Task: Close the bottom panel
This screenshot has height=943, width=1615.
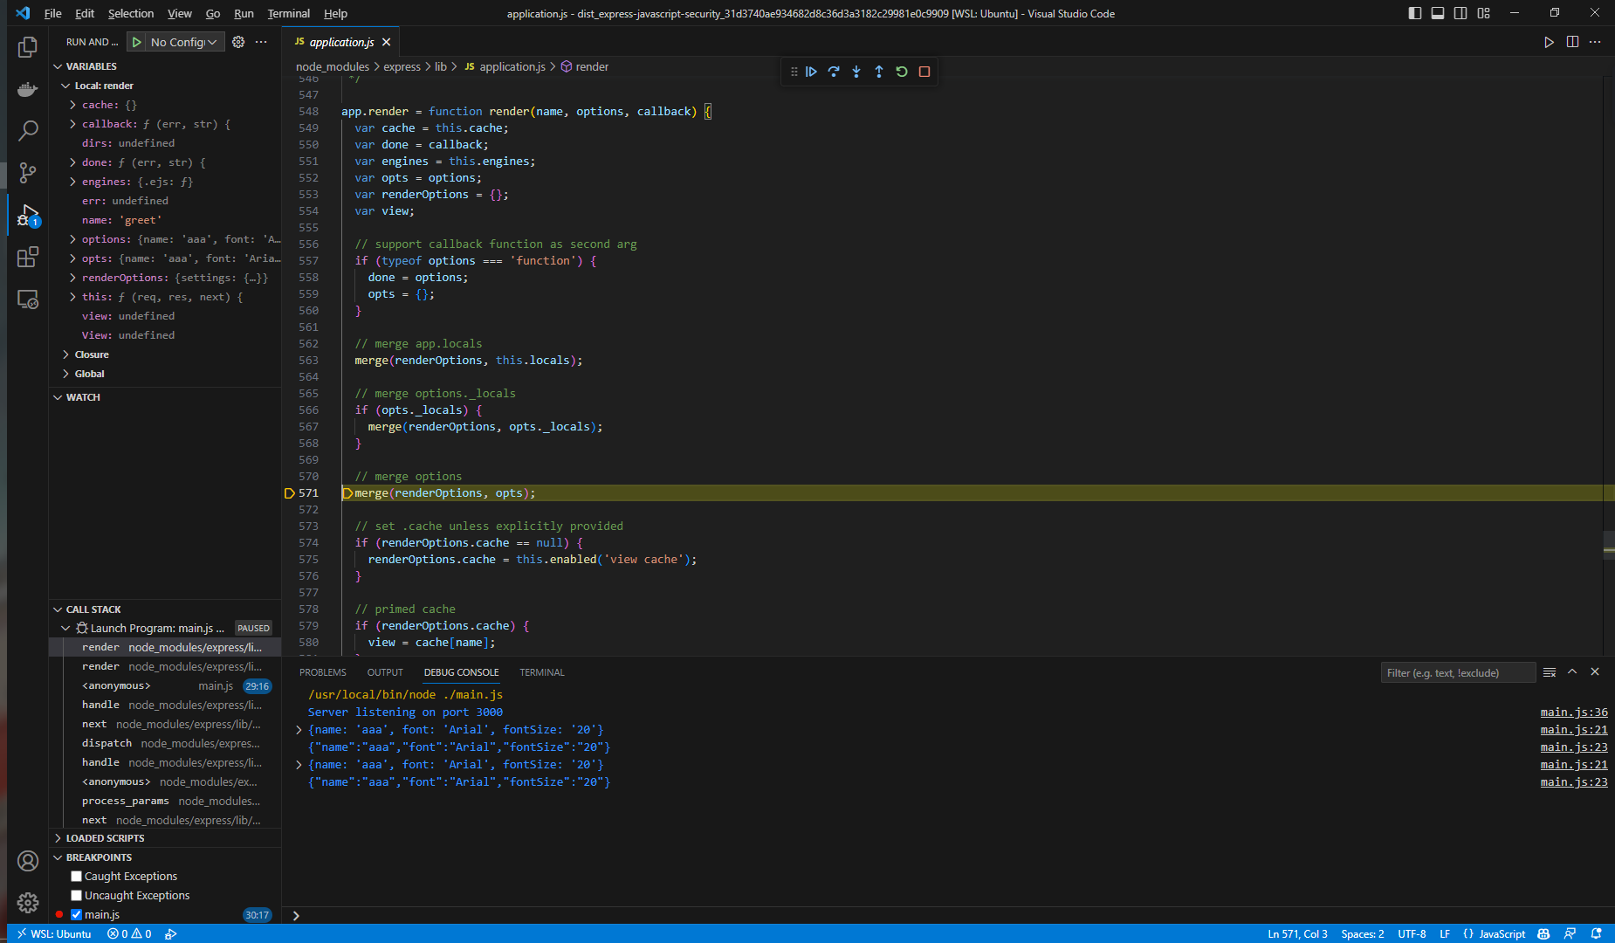Action: pyautogui.click(x=1595, y=671)
